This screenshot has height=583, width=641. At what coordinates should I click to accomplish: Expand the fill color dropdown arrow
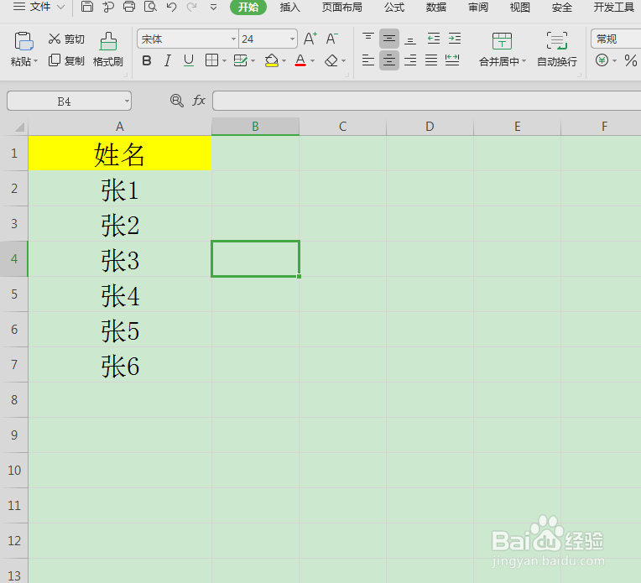284,61
